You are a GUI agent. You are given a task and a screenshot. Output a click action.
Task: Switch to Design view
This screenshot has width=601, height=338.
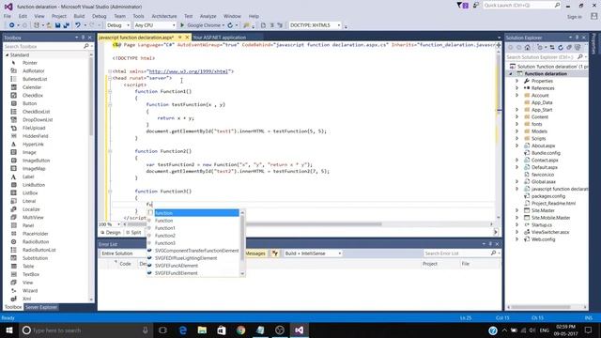pyautogui.click(x=111, y=233)
